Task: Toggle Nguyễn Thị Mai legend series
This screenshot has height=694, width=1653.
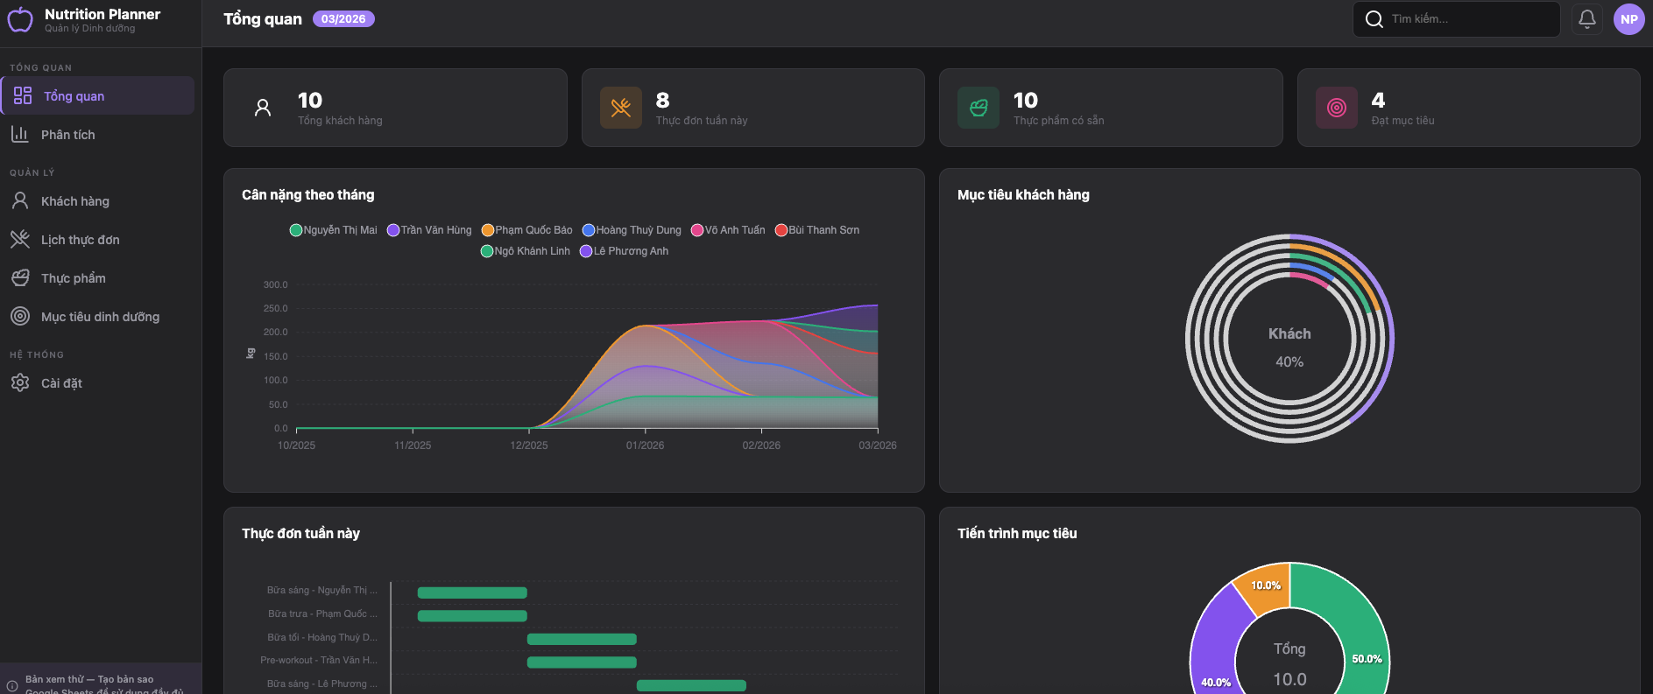Action: point(334,230)
